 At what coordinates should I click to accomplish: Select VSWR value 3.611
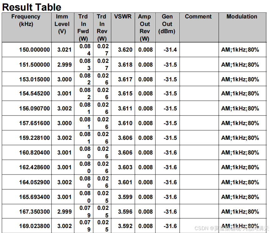(x=125, y=109)
